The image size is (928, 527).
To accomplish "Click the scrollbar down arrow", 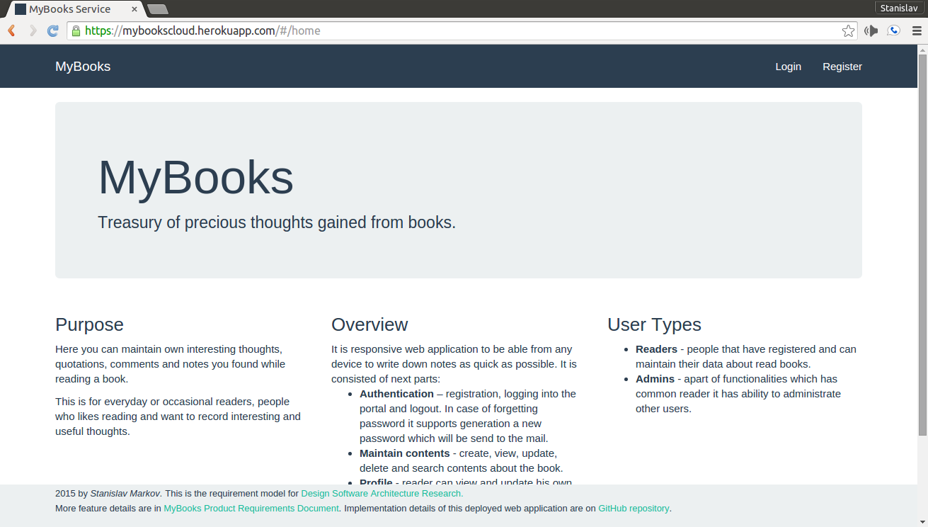I will [922, 521].
